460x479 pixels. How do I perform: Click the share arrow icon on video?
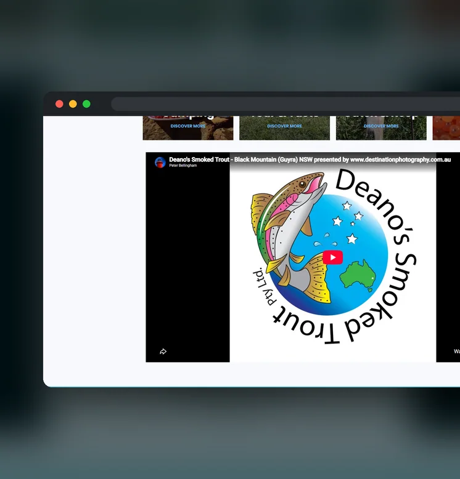pos(163,352)
